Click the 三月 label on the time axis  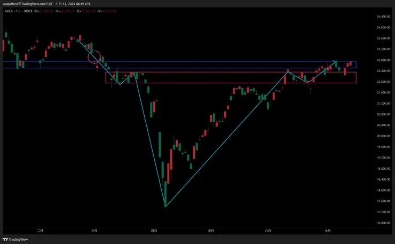click(94, 231)
